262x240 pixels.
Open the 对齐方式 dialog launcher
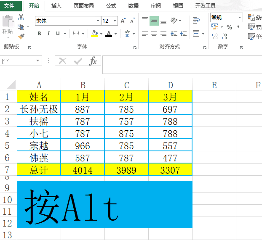point(205,48)
